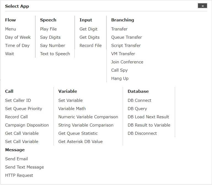
Task: Select HTTP Request app
Action: (19, 175)
